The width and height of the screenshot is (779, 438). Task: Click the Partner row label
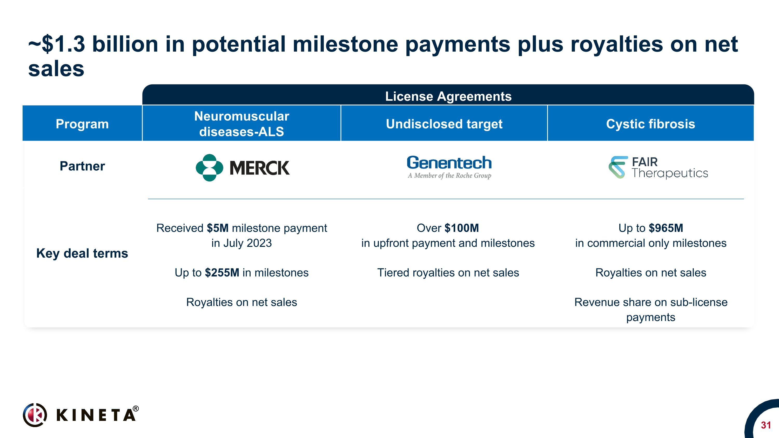[82, 166]
